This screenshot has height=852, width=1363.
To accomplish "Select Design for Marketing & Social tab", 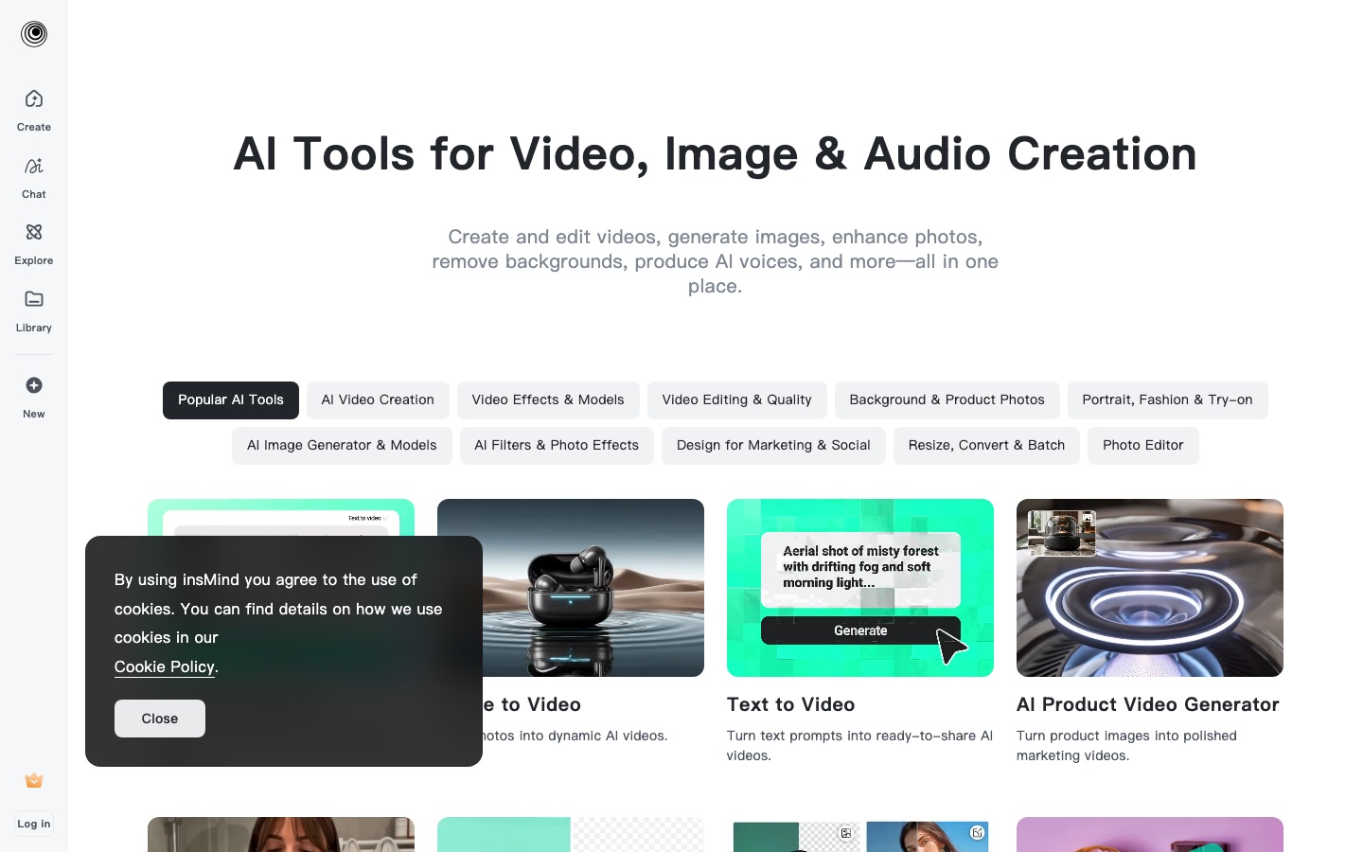I will point(773,446).
